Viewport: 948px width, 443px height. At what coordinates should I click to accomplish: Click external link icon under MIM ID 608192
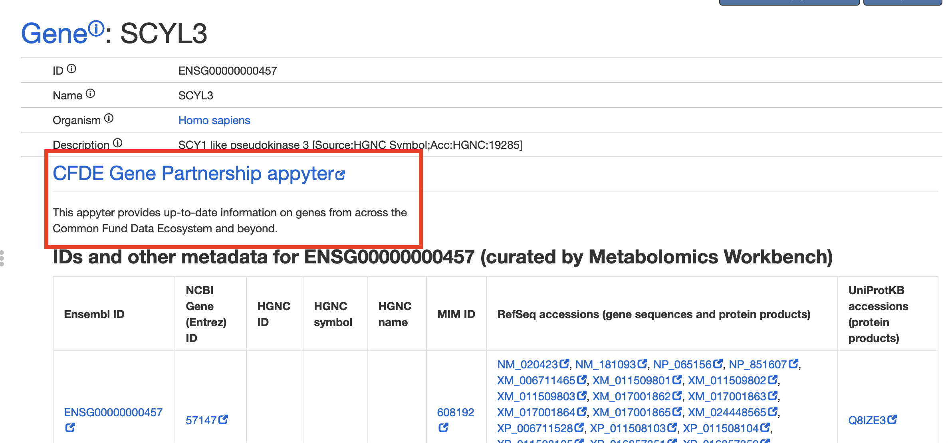pyautogui.click(x=444, y=428)
